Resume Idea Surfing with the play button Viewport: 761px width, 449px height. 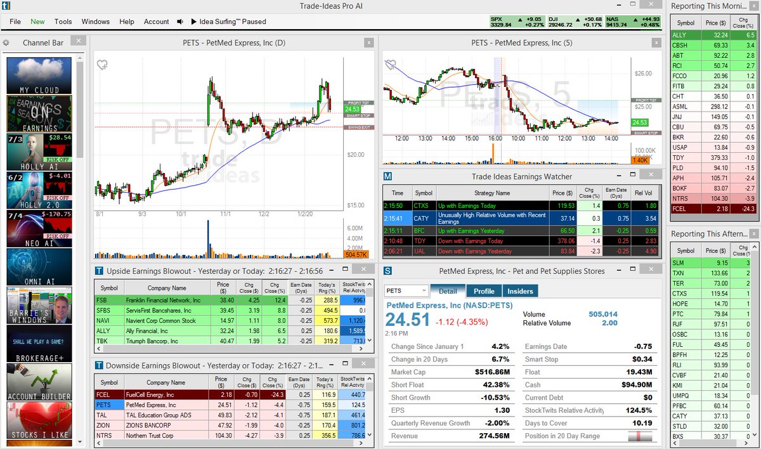[x=193, y=22]
